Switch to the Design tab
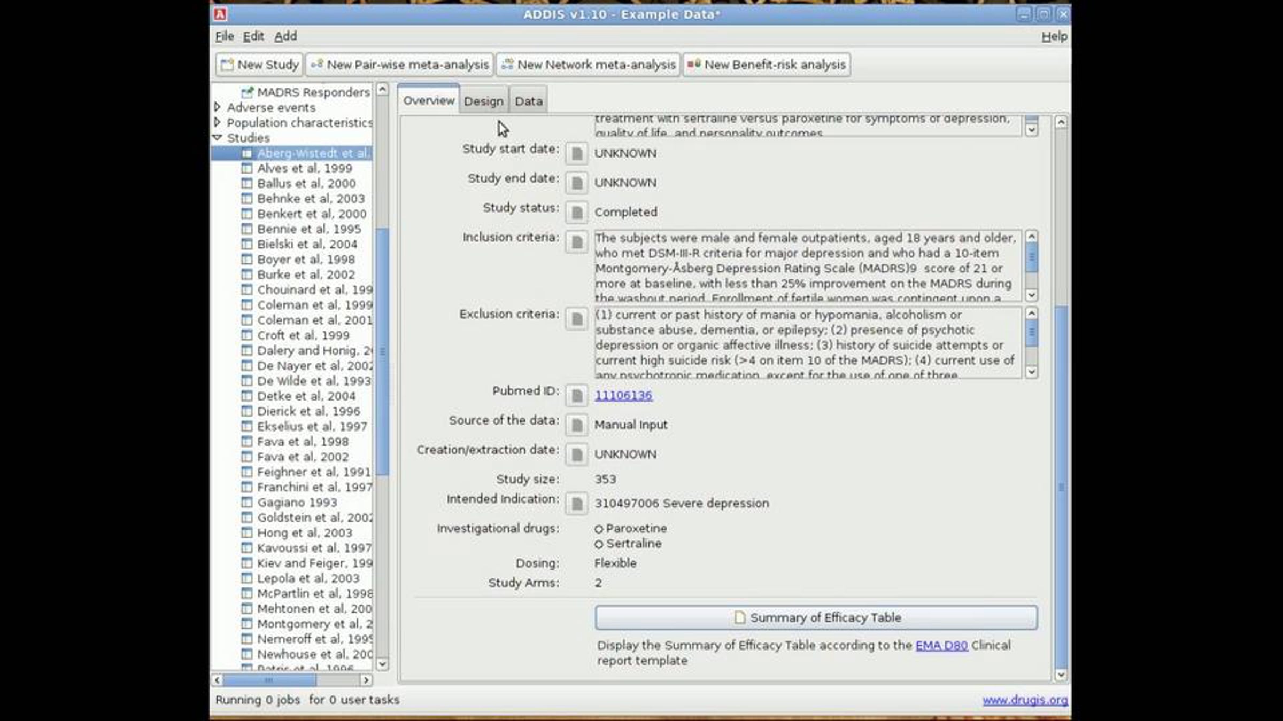1283x721 pixels. point(483,101)
